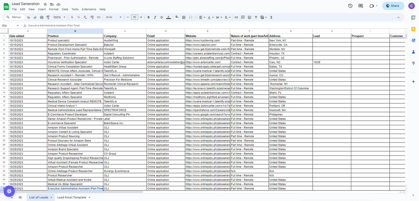The height and width of the screenshot is (201, 419).
Task: Increase decimal places
Action: point(92,17)
